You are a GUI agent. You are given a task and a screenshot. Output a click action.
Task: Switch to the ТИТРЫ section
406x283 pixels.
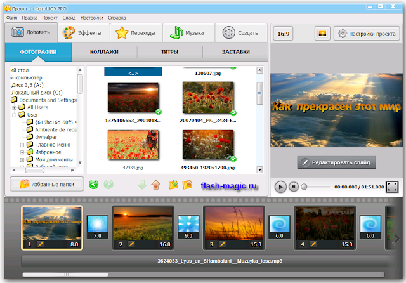click(170, 52)
